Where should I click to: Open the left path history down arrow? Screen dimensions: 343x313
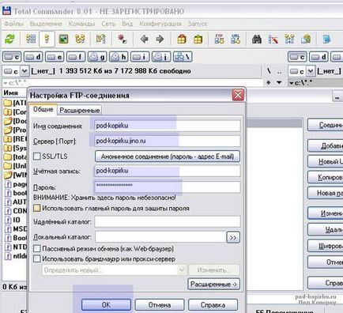click(279, 83)
